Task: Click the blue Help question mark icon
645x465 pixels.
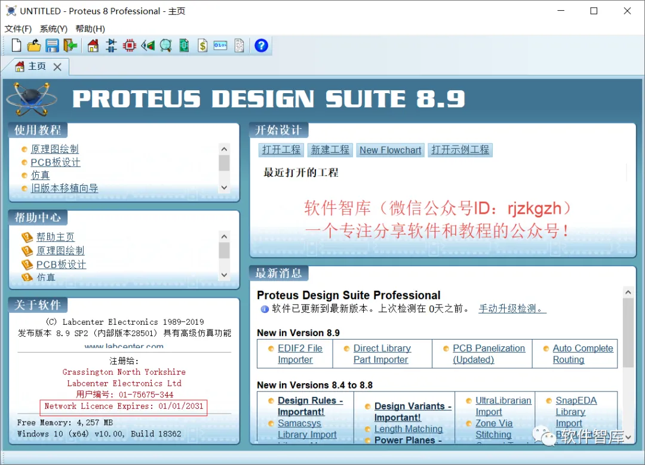Action: pyautogui.click(x=261, y=45)
